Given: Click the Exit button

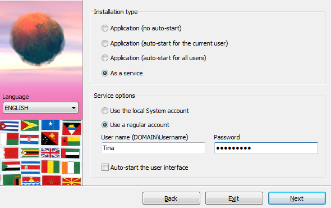Looking at the screenshot, I should [x=234, y=198].
